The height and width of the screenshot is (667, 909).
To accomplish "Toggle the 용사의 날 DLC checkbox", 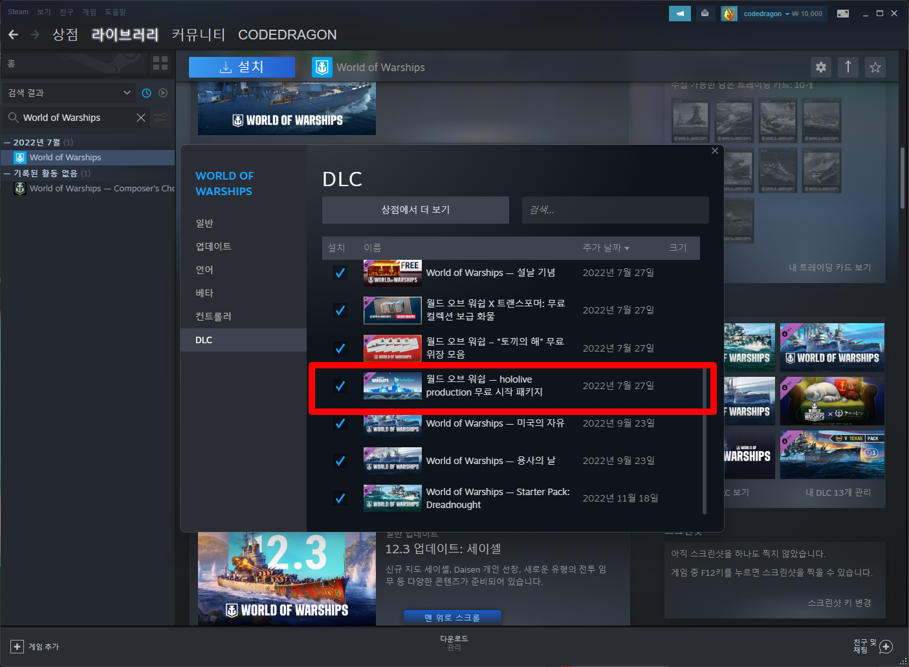I will pyautogui.click(x=340, y=461).
